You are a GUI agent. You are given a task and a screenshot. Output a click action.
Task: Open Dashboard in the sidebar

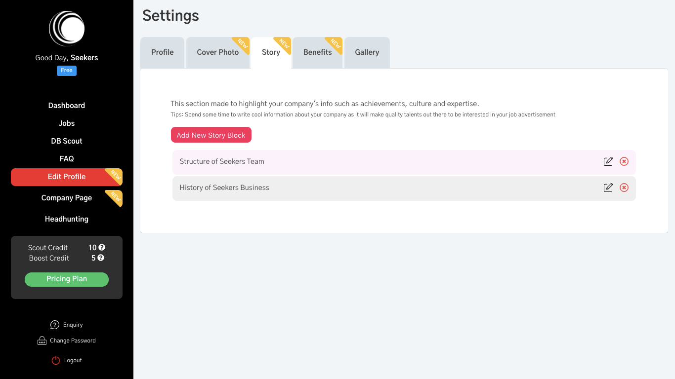(67, 106)
